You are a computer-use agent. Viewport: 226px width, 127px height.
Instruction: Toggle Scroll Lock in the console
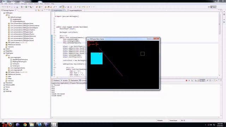(198, 80)
